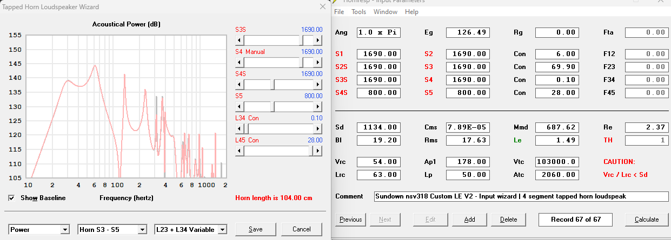Screen dimensions: 671x240
Task: Click the Eg input field
Action: coord(468,32)
